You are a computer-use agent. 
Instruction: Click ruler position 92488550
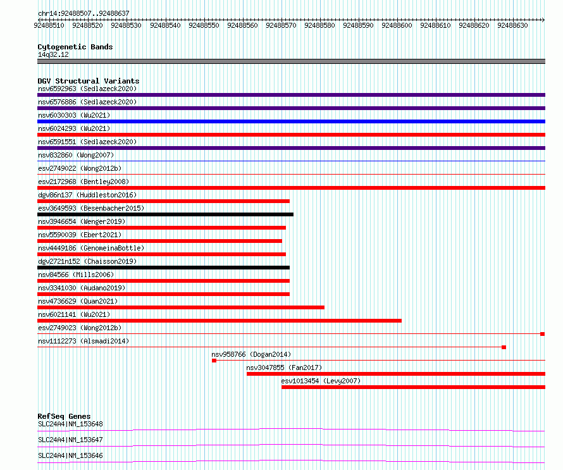coord(204,25)
